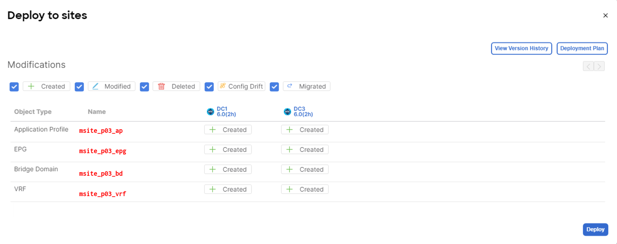Click the trash Deleted filter icon
The width and height of the screenshot is (617, 244).
tap(161, 86)
